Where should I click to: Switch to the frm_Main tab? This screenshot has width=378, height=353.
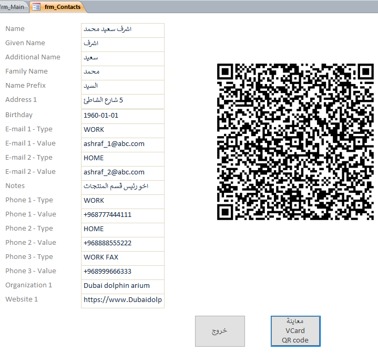(x=13, y=7)
